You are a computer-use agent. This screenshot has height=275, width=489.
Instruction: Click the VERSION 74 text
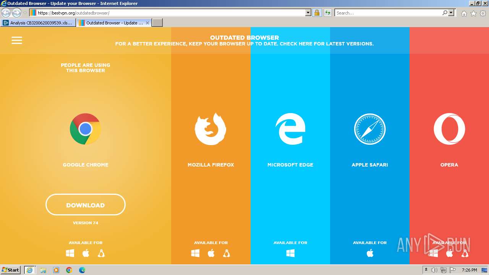(x=86, y=223)
